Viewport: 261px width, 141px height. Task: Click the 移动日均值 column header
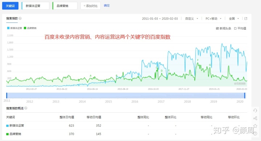94,117
